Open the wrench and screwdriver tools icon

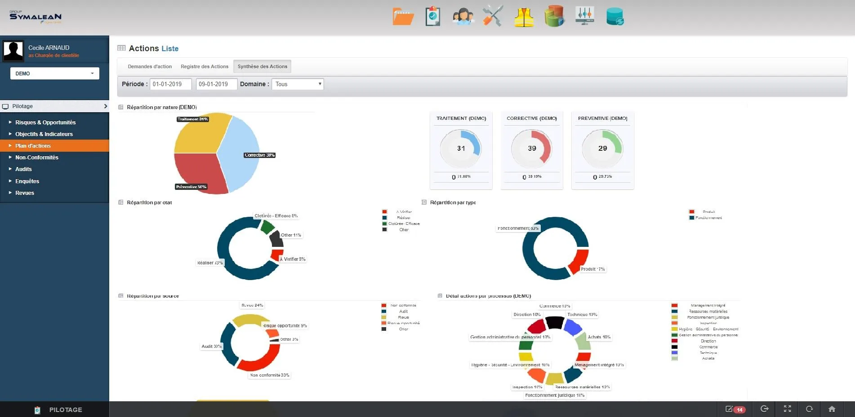[x=493, y=16]
